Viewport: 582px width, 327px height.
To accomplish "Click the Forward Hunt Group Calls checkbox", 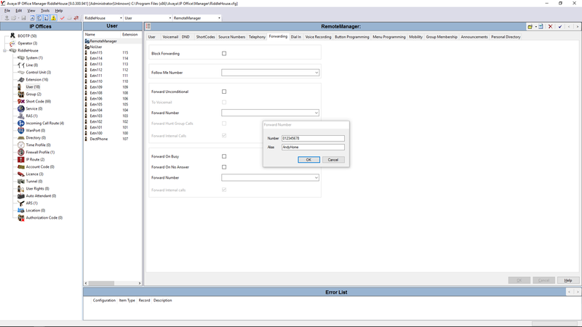I will pyautogui.click(x=224, y=124).
